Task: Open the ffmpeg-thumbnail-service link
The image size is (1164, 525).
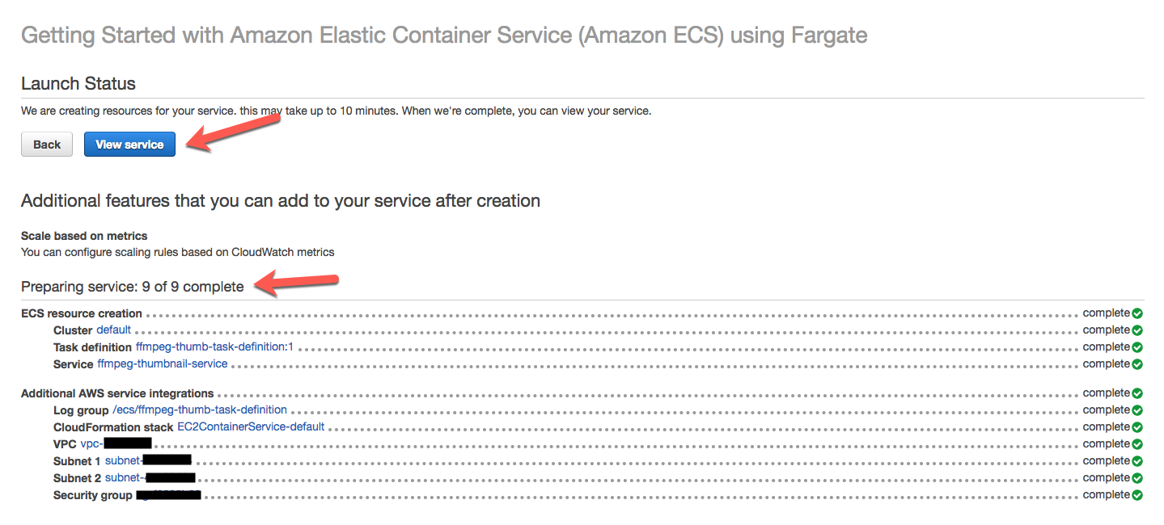Action: click(162, 364)
